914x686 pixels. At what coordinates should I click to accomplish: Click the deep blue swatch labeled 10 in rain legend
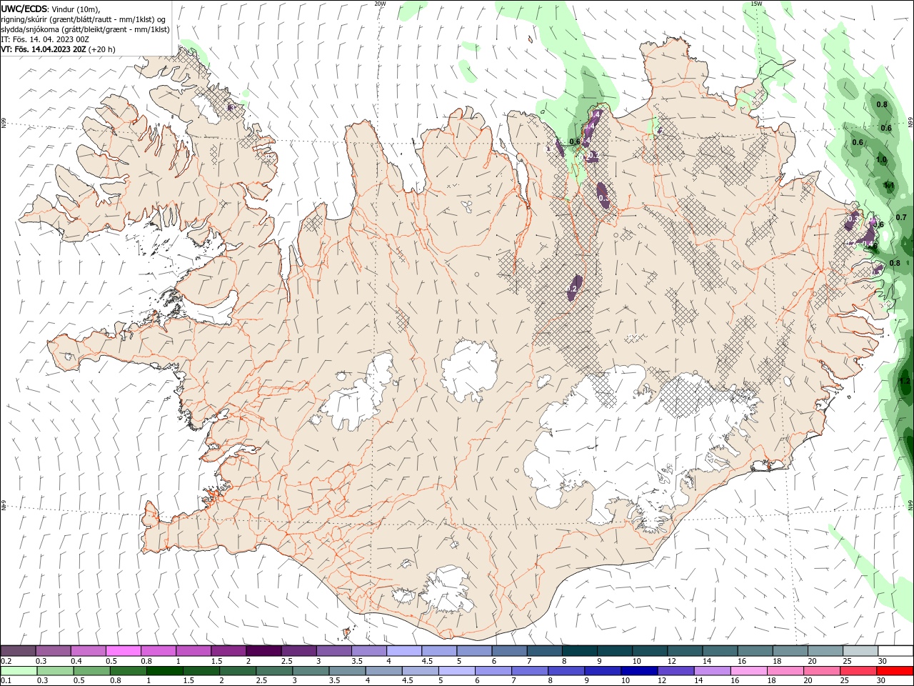click(x=638, y=670)
